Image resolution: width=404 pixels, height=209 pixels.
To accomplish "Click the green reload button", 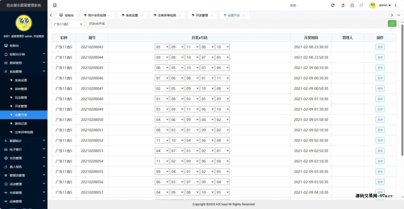I will 392,24.
